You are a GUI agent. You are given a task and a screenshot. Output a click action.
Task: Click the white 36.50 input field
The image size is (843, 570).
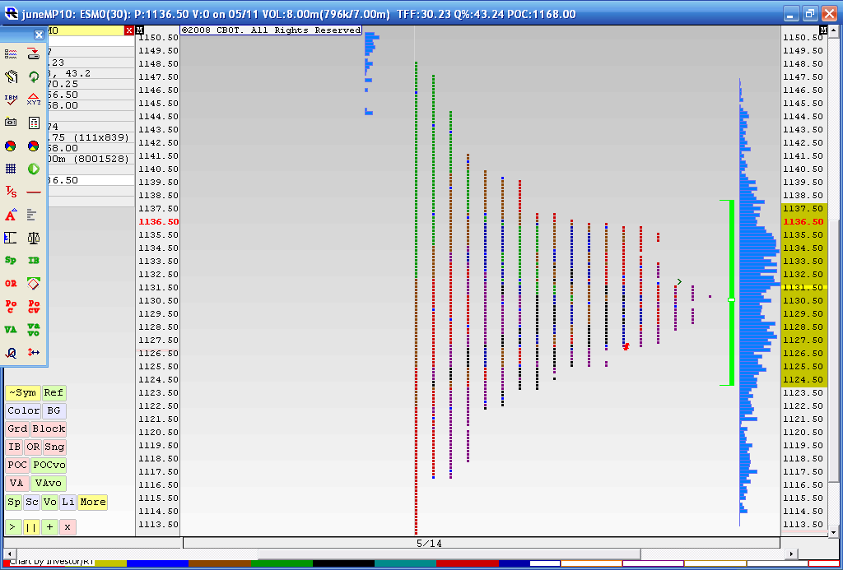[91, 180]
